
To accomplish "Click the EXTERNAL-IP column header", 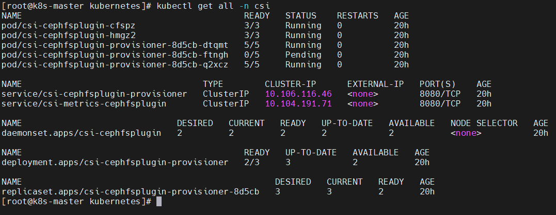I will pos(375,84).
